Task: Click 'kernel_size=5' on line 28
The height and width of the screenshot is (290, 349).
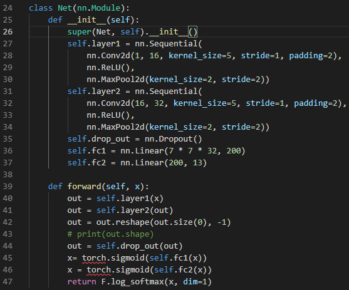Action: [200, 56]
